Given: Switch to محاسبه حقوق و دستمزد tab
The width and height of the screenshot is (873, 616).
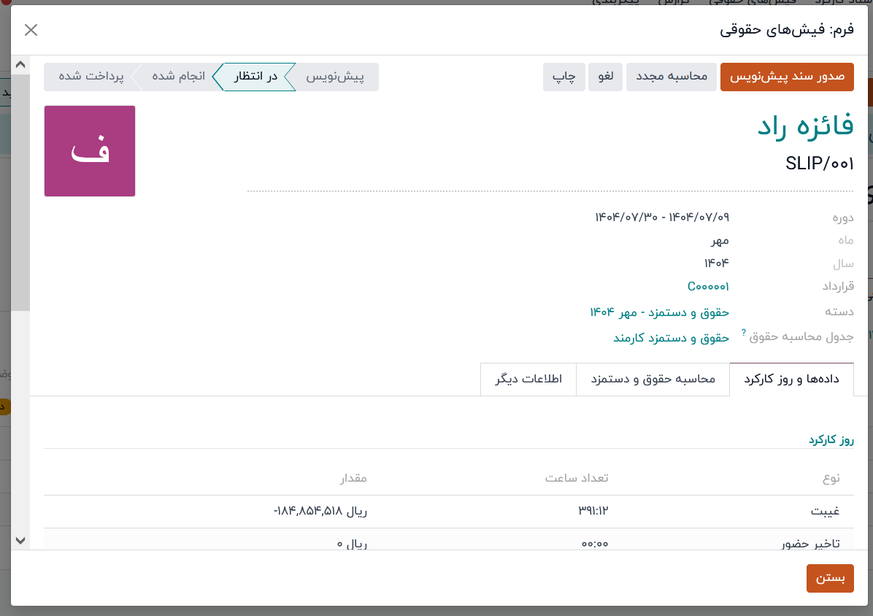Looking at the screenshot, I should (x=653, y=380).
